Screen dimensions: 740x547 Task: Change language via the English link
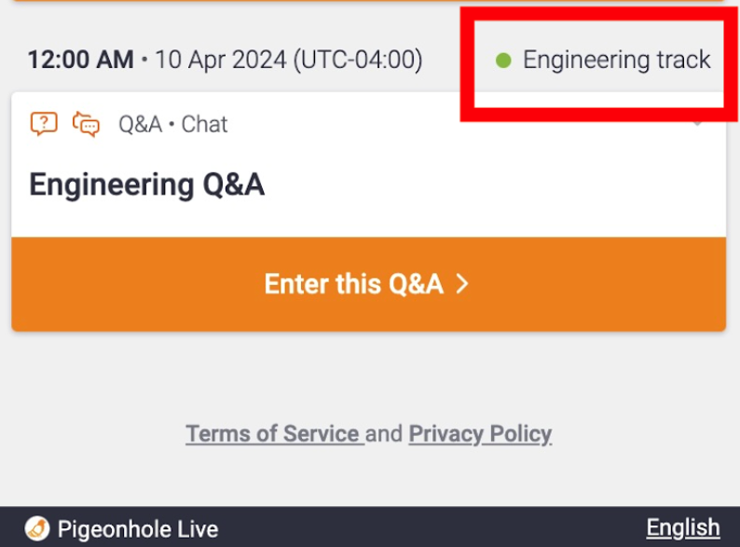click(683, 527)
